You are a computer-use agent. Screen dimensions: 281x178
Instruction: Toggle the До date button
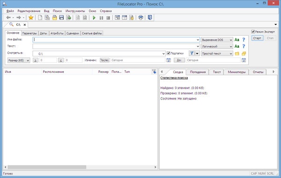pos(179,60)
